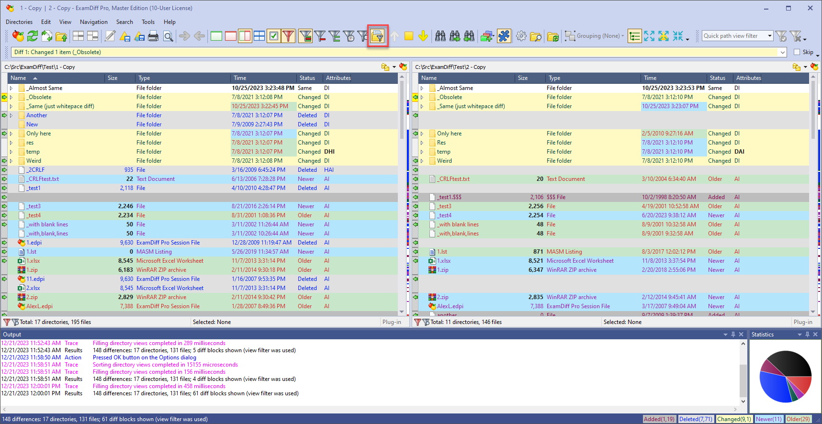
Task: Click the Print printer toolbar icon
Action: coord(153,36)
